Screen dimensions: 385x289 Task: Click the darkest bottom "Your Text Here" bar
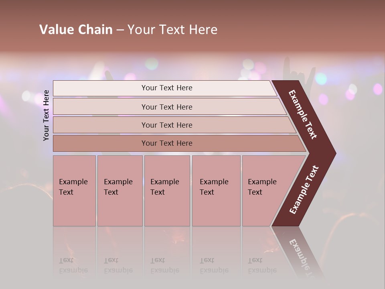(x=166, y=143)
